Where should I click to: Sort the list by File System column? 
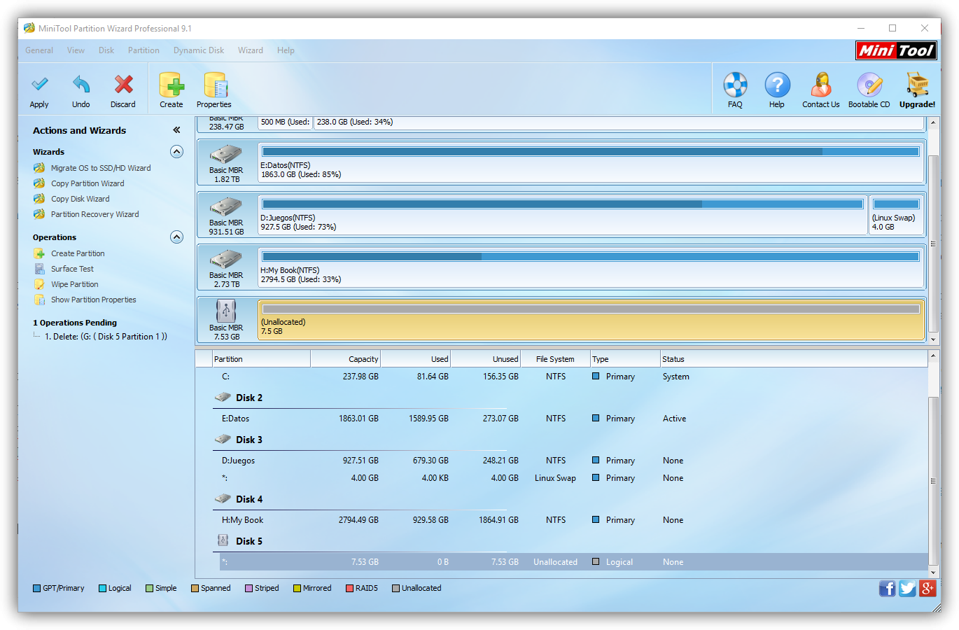555,359
